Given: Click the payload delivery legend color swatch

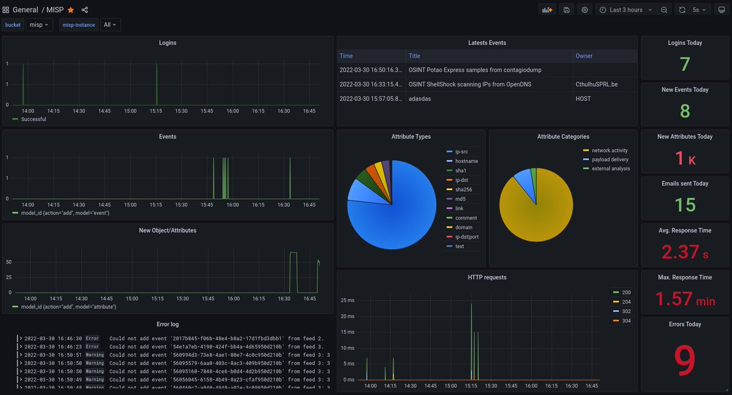Looking at the screenshot, I should pos(587,159).
